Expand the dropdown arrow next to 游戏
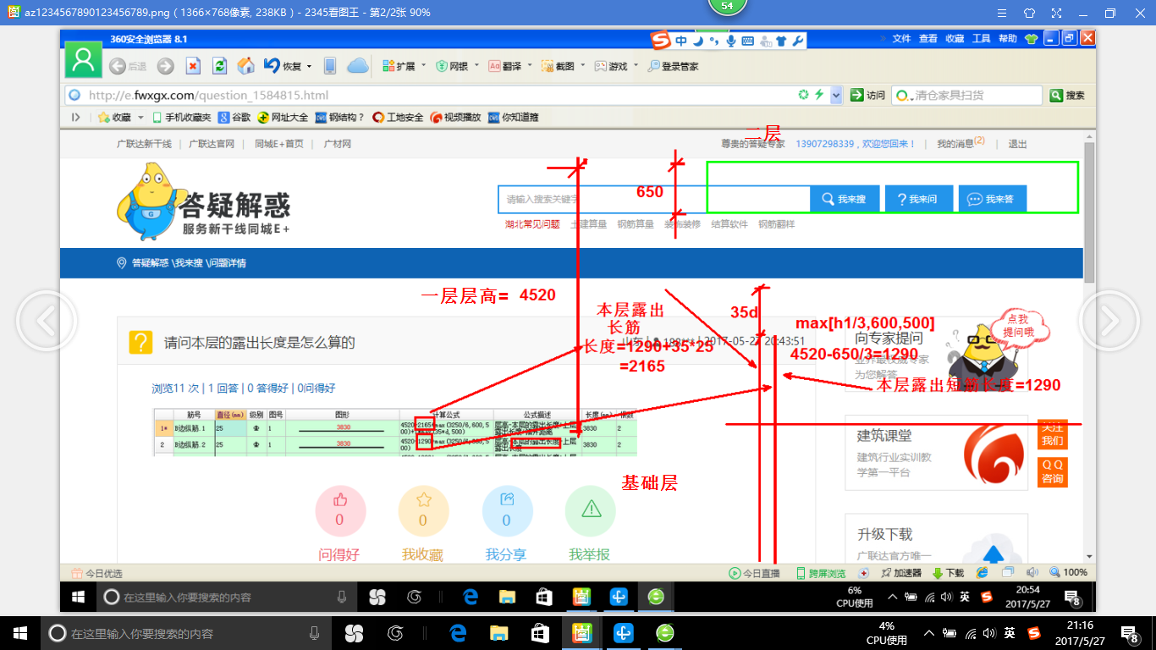Image resolution: width=1156 pixels, height=650 pixels. tap(636, 67)
